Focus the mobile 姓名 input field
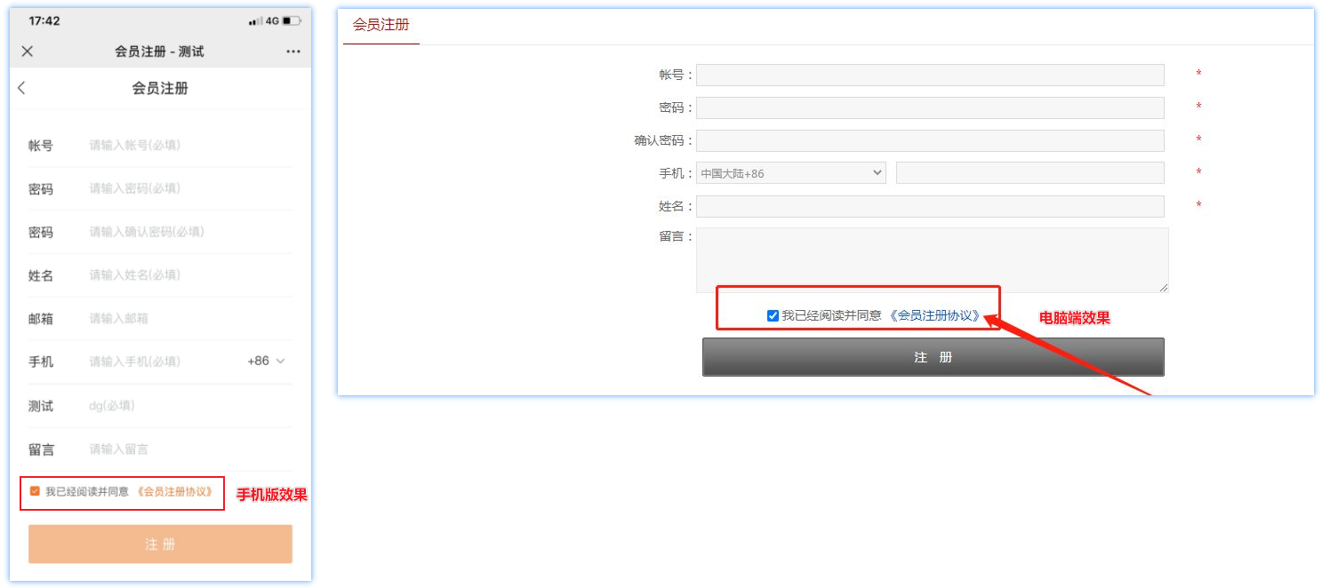Image resolution: width=1322 pixels, height=588 pixels. click(x=188, y=275)
